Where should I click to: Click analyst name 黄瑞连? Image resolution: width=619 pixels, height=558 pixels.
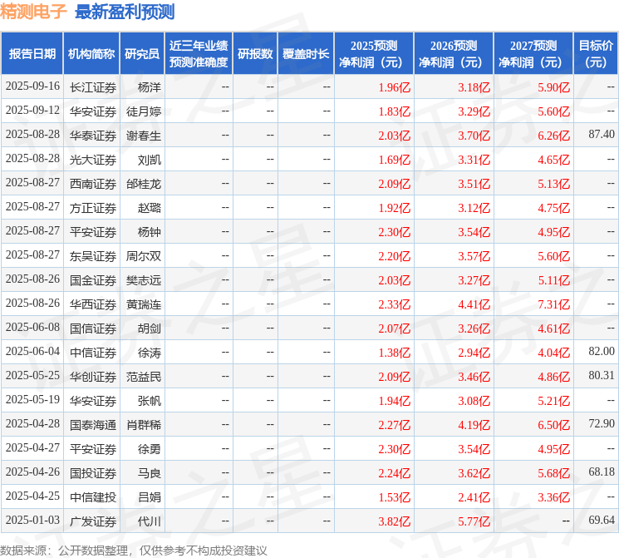[x=144, y=304]
